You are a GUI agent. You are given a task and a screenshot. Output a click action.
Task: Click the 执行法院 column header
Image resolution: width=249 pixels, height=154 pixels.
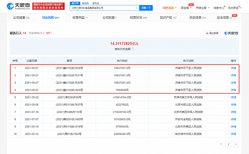pos(188,61)
